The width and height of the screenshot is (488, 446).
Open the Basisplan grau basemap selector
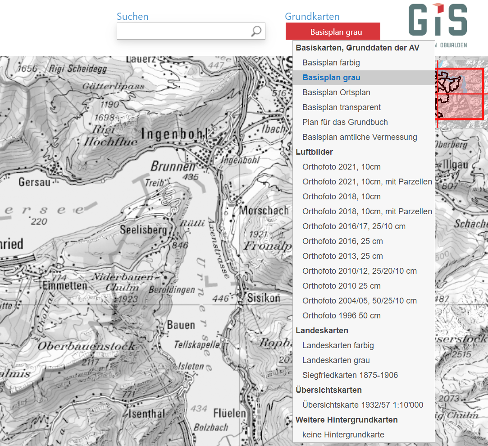pyautogui.click(x=333, y=31)
